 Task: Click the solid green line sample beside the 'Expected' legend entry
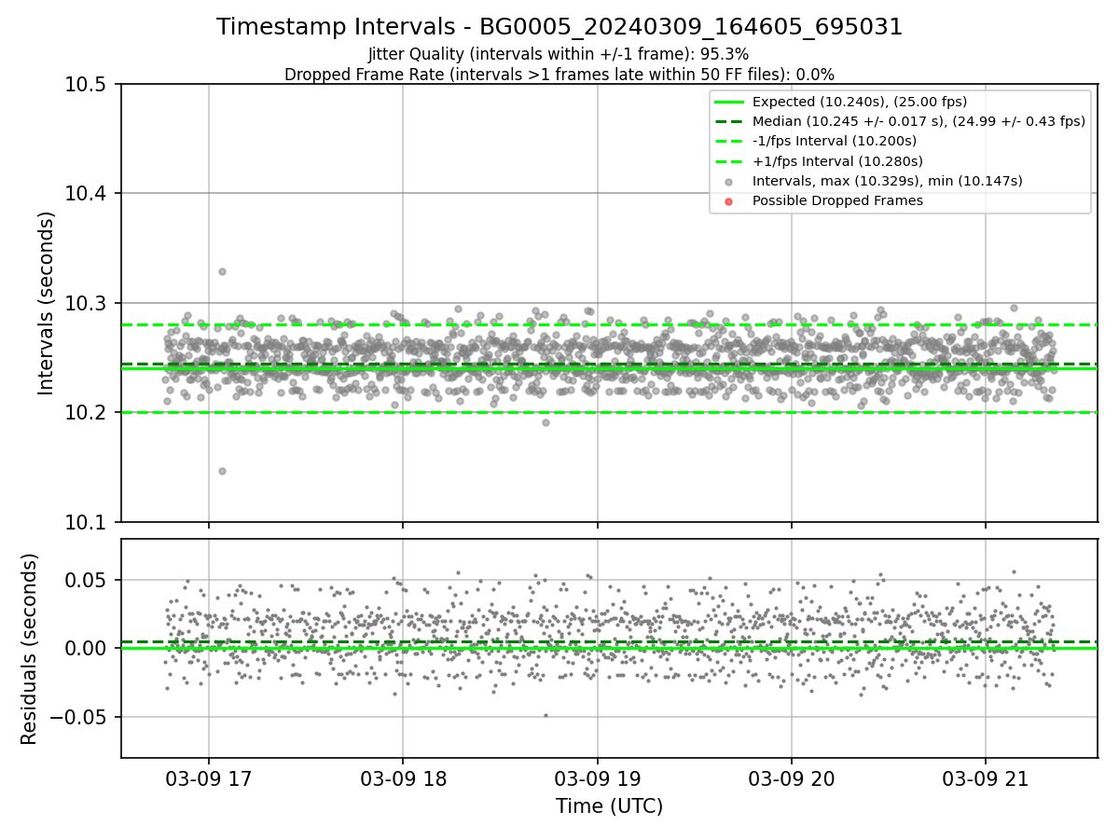coord(729,102)
